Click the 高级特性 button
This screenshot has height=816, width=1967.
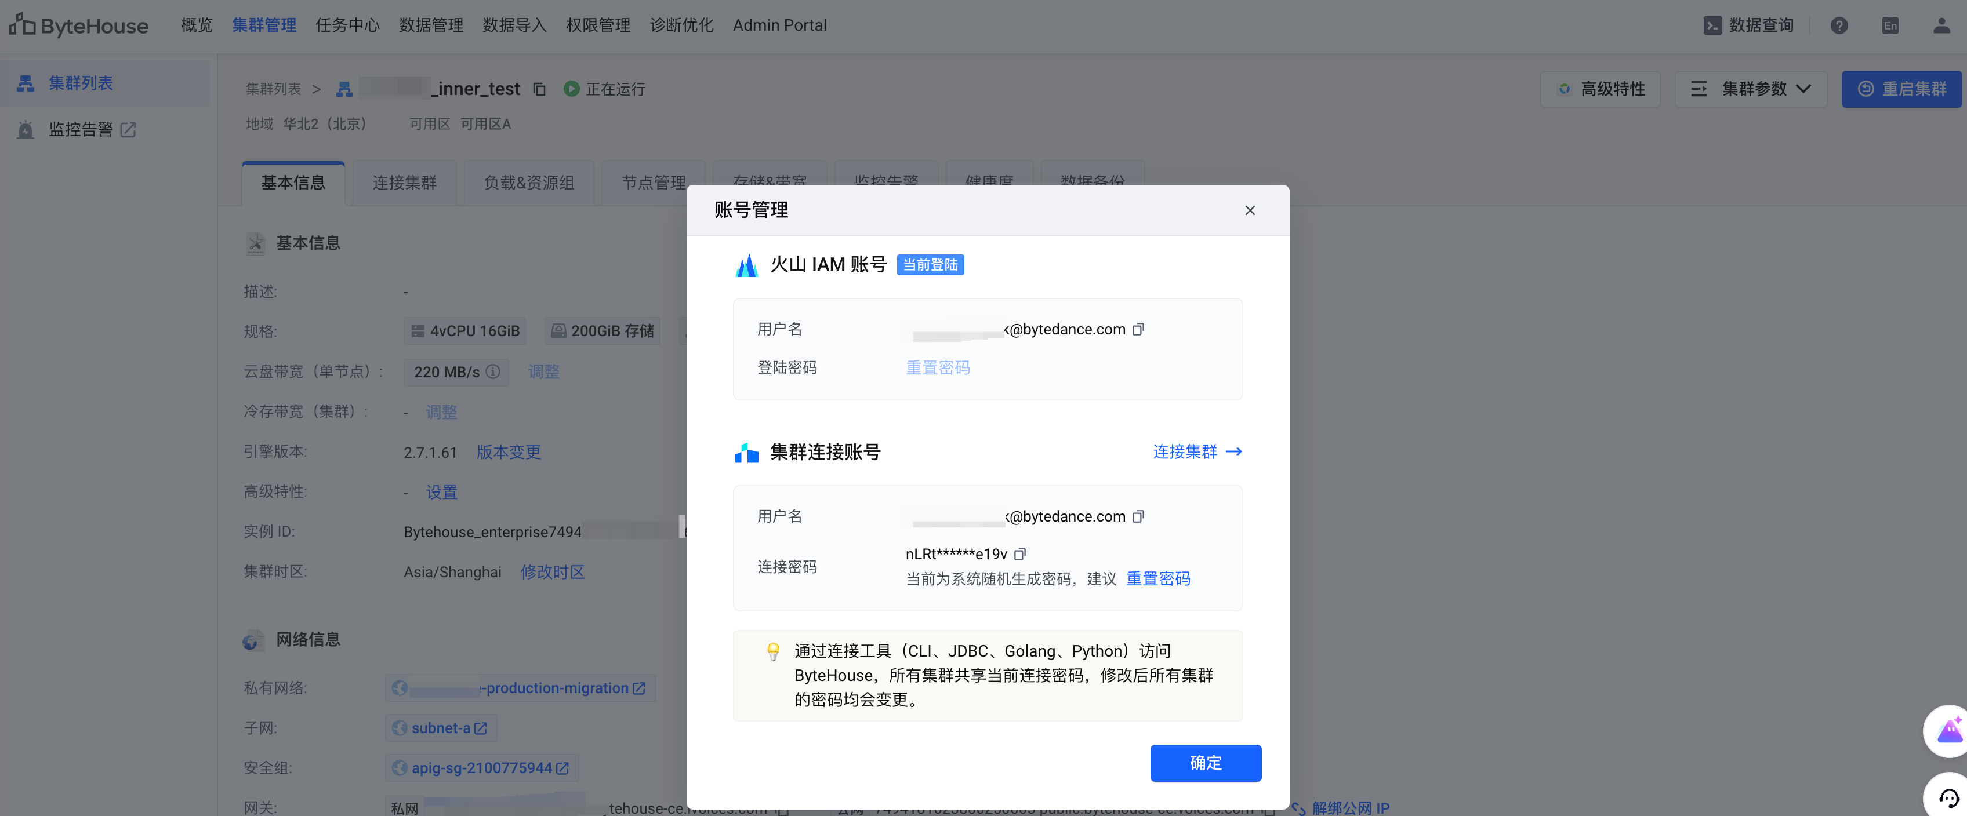[x=1600, y=89]
